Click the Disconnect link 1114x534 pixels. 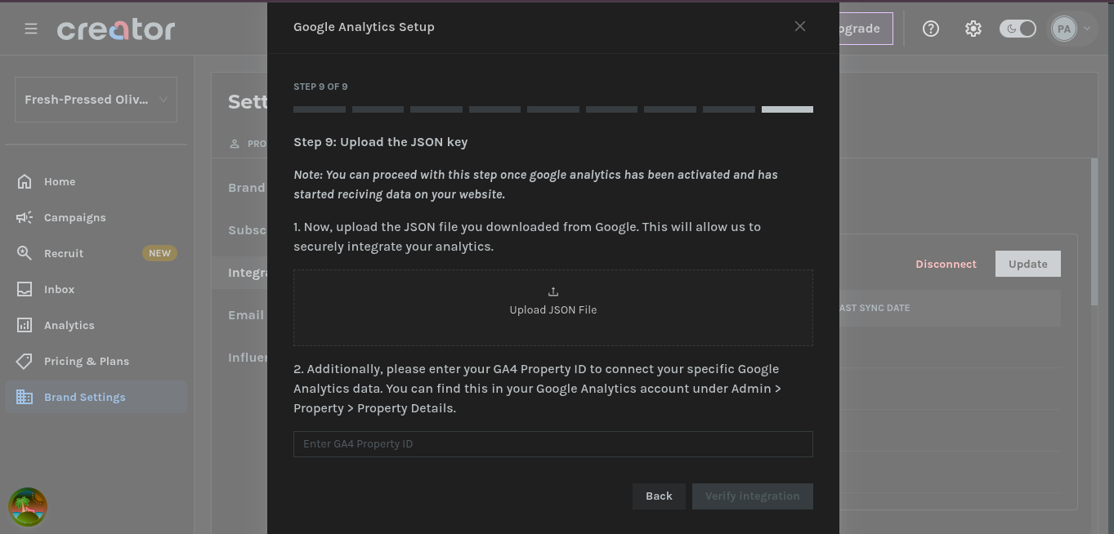946,264
